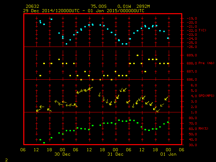216x162 pixels.
Task: Click the 687.0 pressure tick label
Action: click(x=192, y=71)
